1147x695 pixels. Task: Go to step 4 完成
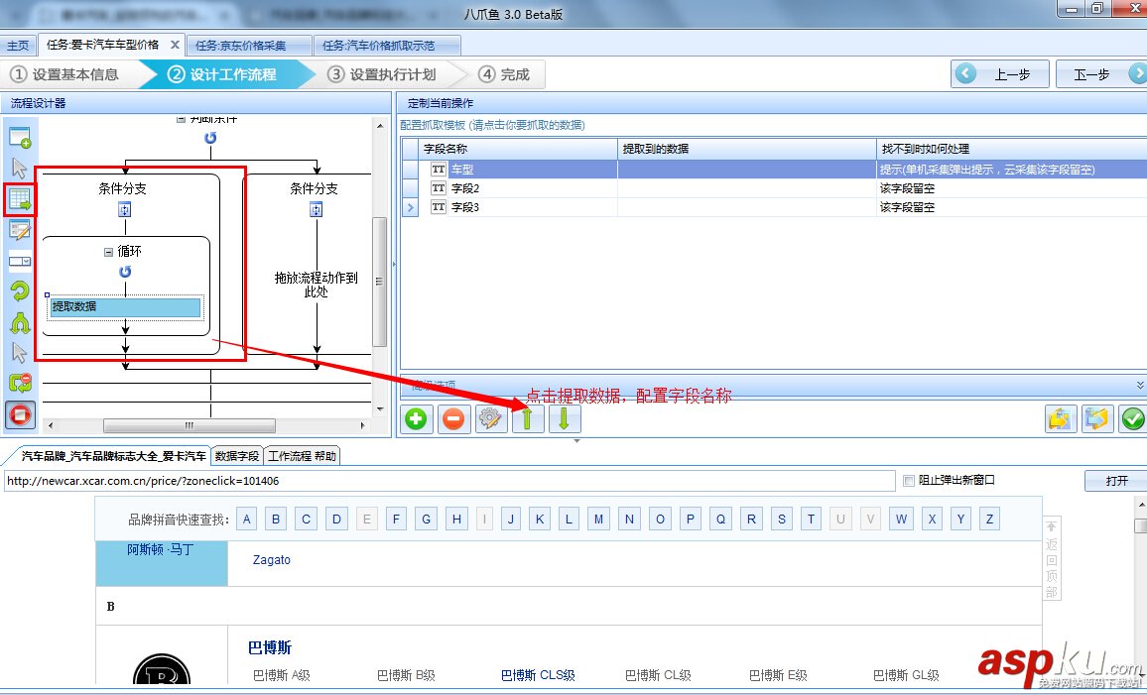tap(503, 74)
